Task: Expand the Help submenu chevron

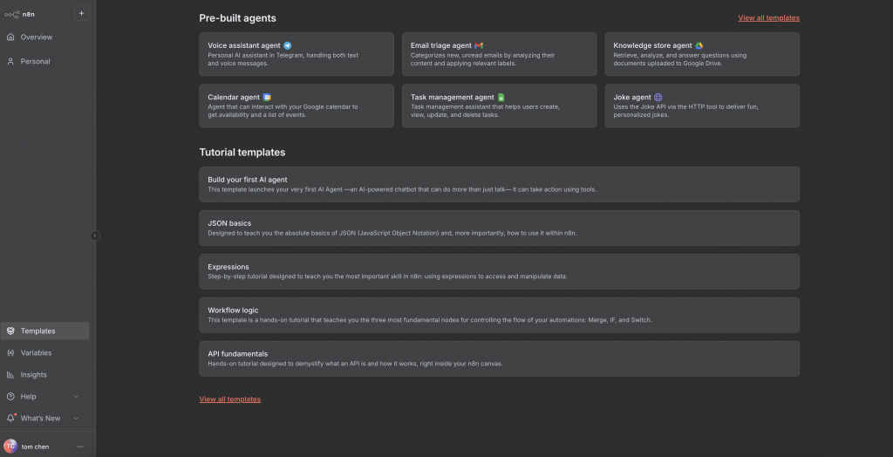Action: click(77, 397)
